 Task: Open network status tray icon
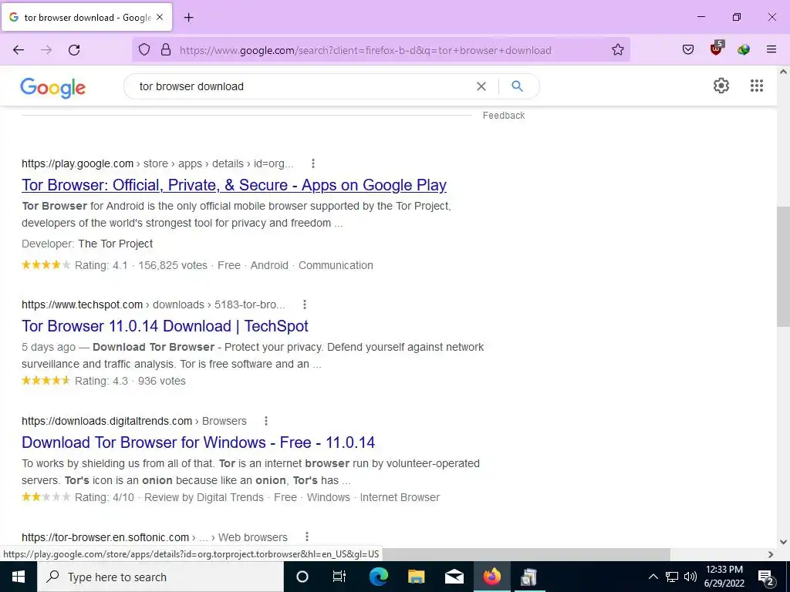coord(672,577)
